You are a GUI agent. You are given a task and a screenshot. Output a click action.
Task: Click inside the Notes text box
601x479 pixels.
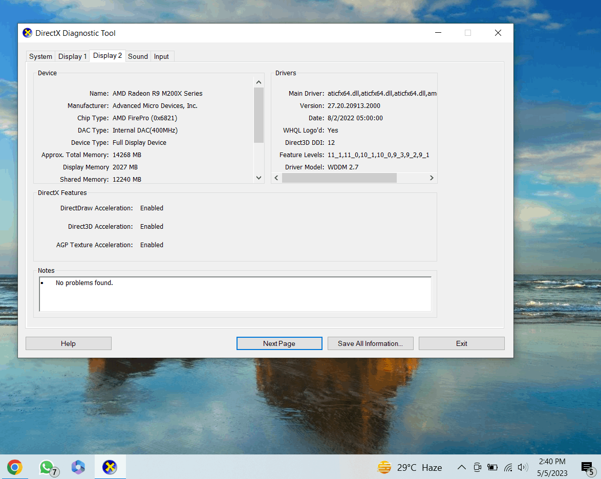[x=235, y=294]
